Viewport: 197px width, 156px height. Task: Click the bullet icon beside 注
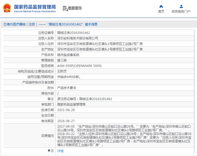pos(49,151)
